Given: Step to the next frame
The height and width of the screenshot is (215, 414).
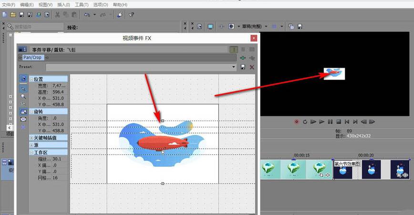Looking at the screenshot, I should point(372,122).
